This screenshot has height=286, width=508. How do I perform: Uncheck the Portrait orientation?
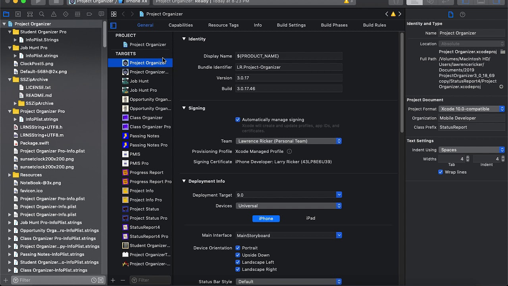tap(238, 248)
